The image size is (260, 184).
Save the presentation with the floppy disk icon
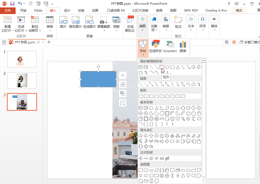click(12, 4)
